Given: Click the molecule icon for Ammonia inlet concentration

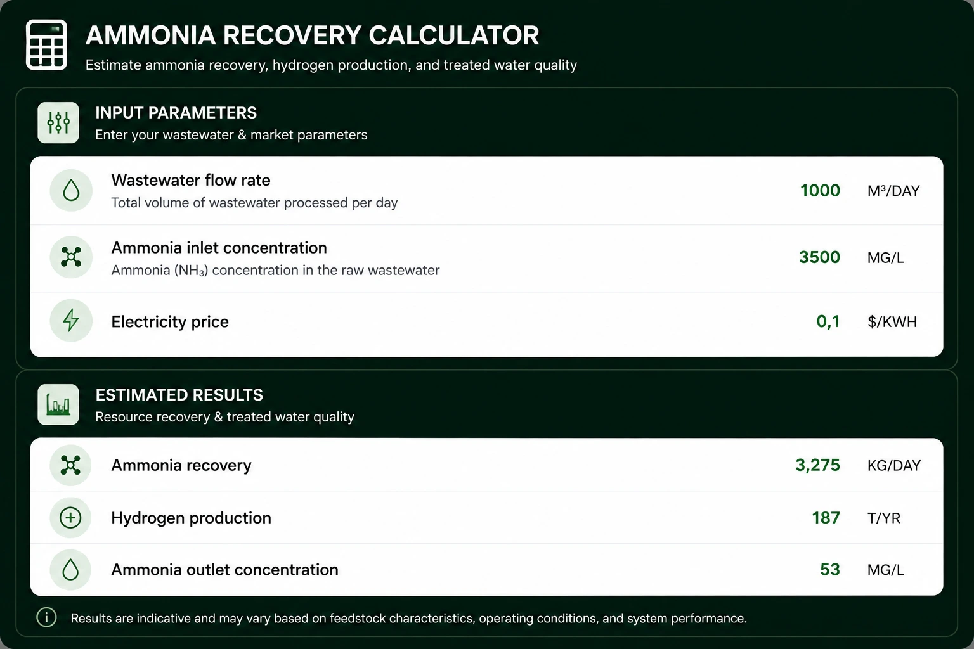Looking at the screenshot, I should 71,257.
